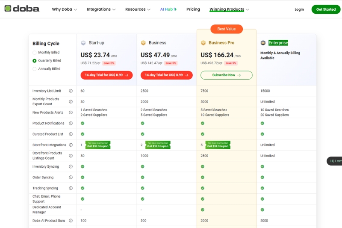Expand the Resources menu
Viewport: 342px width, 228px height.
pyautogui.click(x=138, y=9)
